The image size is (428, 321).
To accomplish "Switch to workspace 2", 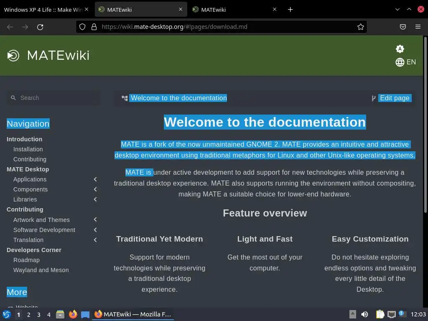I will pyautogui.click(x=29, y=315).
